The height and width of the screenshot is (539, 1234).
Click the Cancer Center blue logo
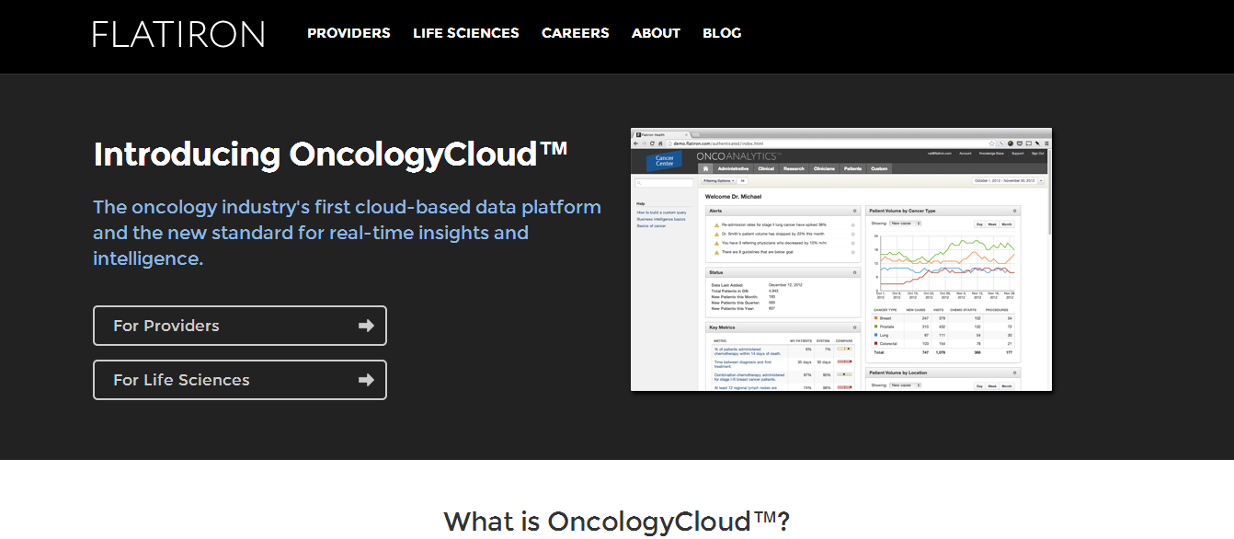664,162
